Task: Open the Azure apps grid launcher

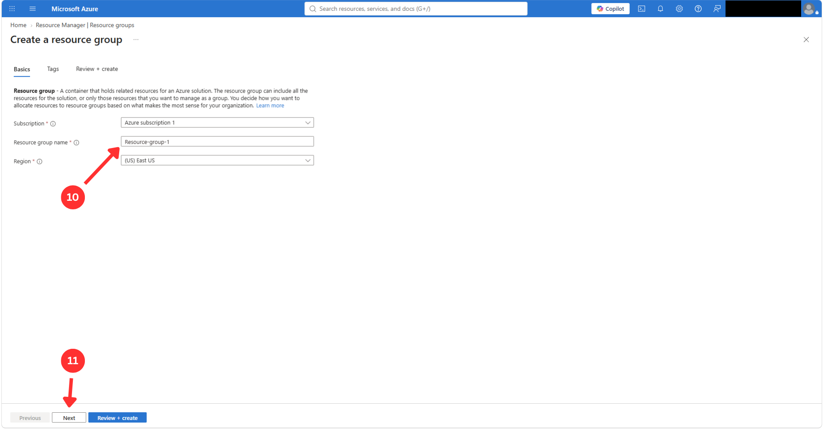Action: pyautogui.click(x=12, y=9)
